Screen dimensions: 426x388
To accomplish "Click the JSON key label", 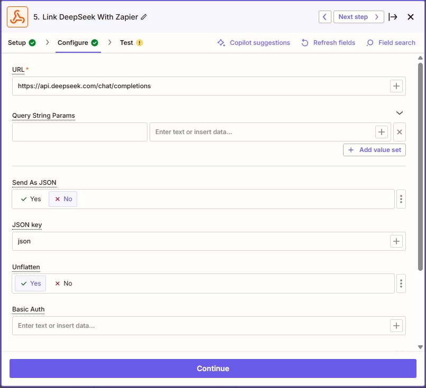I will tap(27, 225).
